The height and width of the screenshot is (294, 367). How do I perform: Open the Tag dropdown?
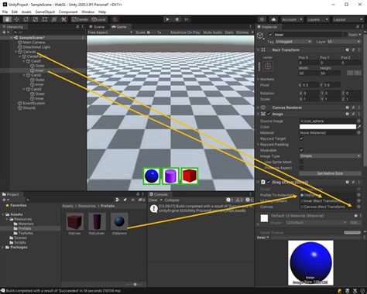tap(293, 42)
